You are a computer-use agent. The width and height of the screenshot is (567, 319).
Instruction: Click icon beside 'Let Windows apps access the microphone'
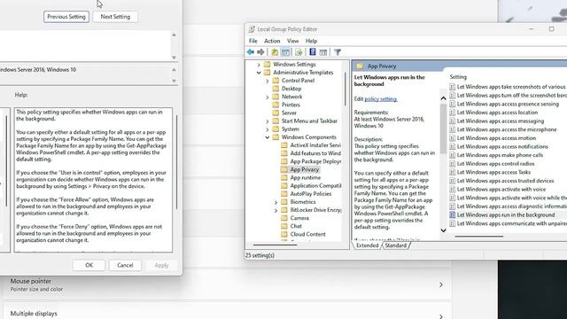click(x=452, y=129)
